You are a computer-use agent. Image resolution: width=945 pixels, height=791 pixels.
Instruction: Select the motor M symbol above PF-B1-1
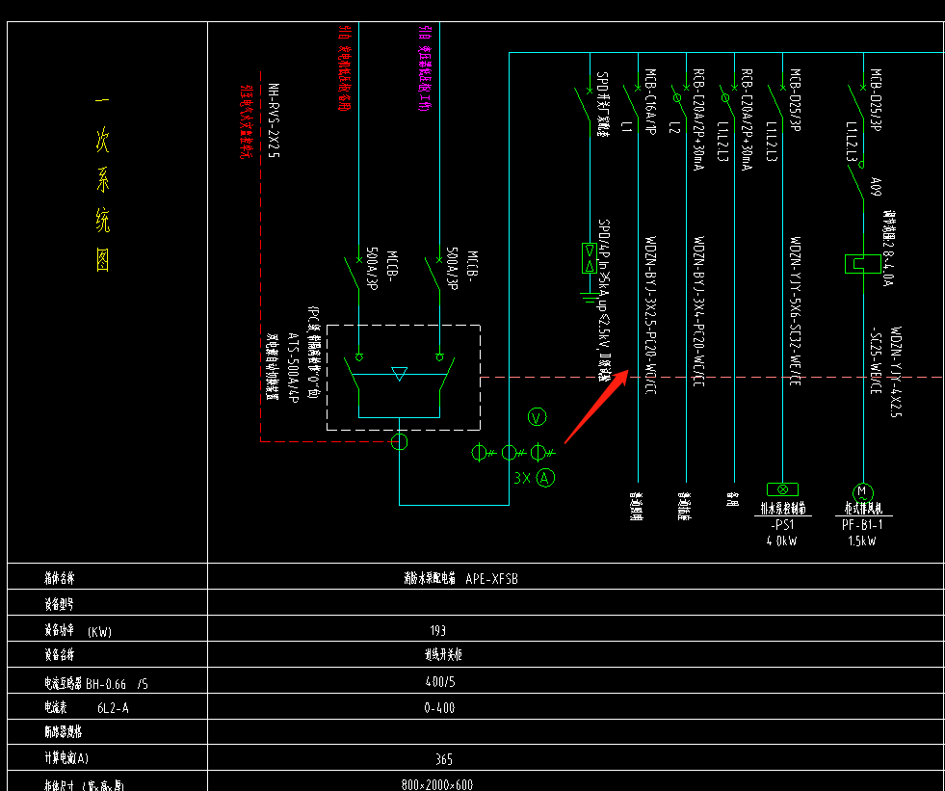coord(863,492)
